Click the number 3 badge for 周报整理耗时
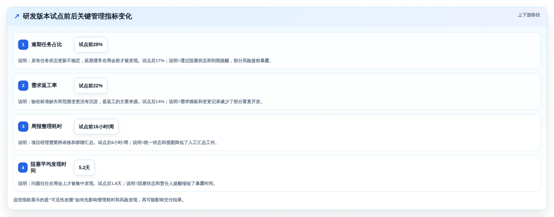This screenshot has width=554, height=217. coord(23,127)
